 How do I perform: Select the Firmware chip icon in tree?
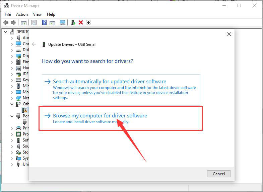[18, 62]
